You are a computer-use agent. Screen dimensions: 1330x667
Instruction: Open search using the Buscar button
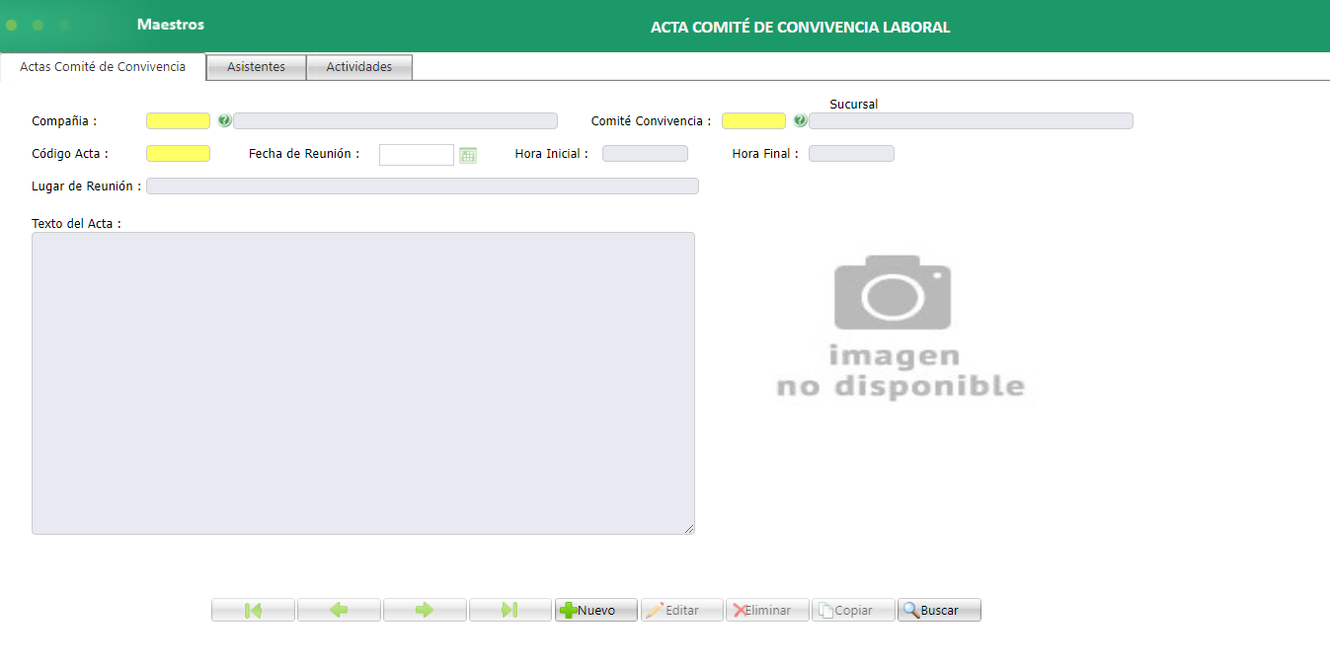pyautogui.click(x=937, y=609)
